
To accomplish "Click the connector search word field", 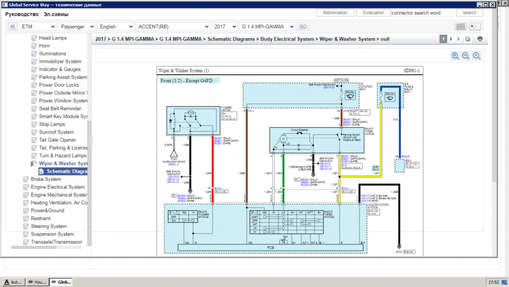I will (423, 13).
